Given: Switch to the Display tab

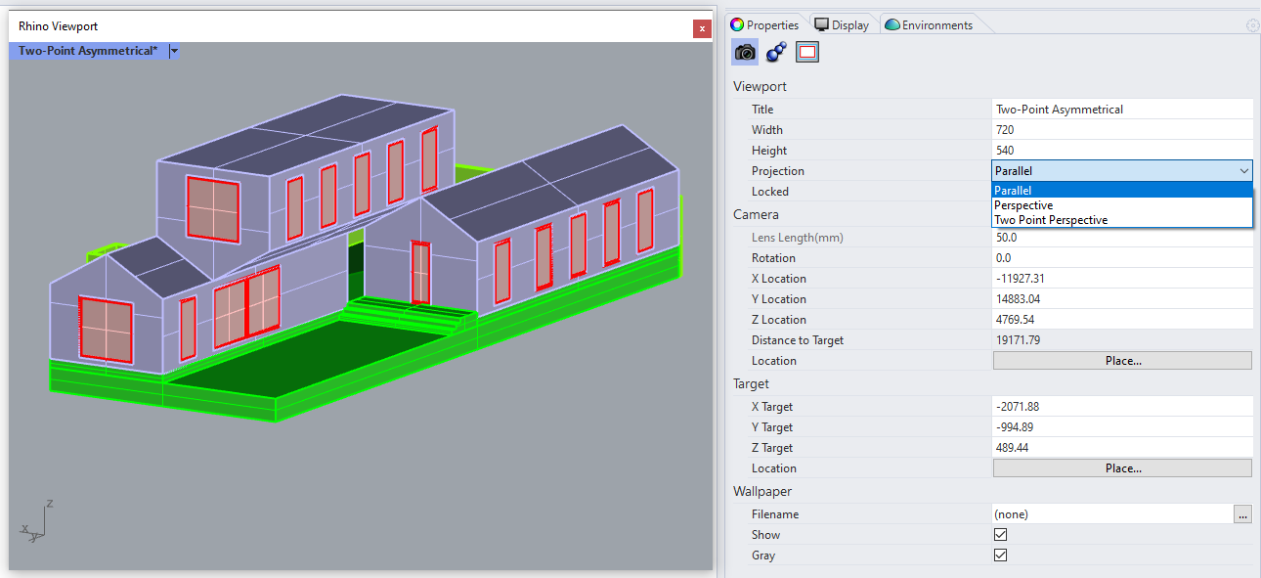Looking at the screenshot, I should pyautogui.click(x=841, y=25).
